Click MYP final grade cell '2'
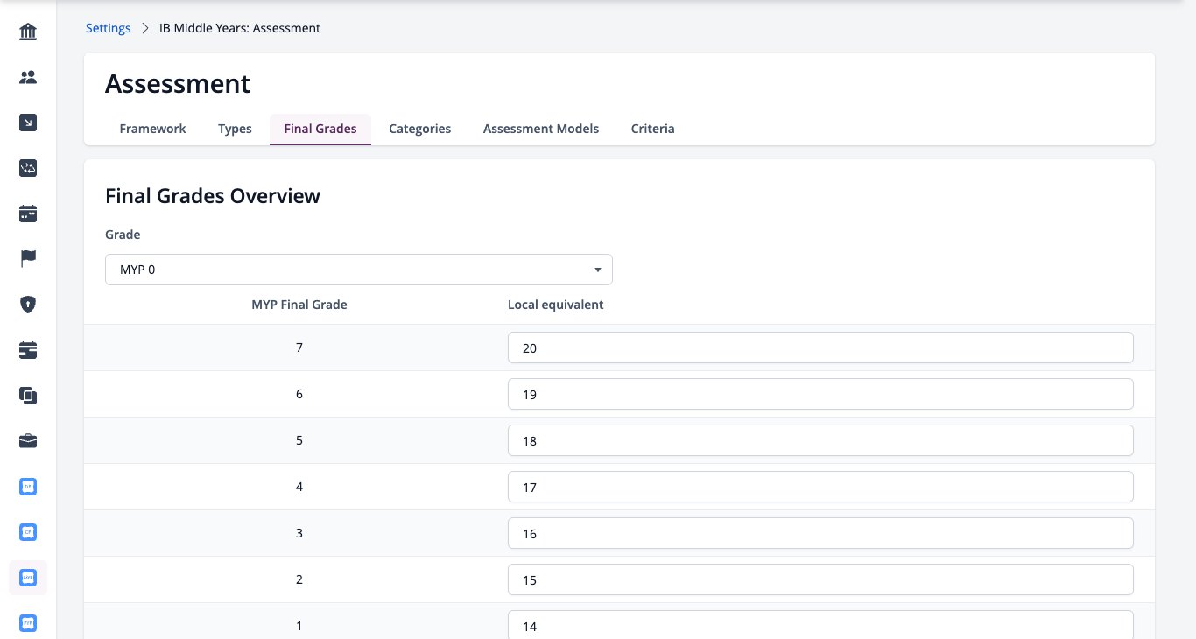 click(299, 579)
